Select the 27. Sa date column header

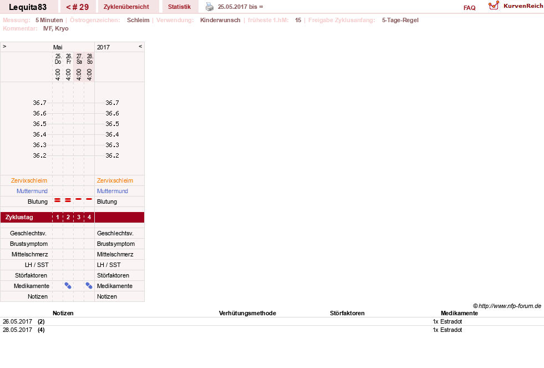[79, 59]
